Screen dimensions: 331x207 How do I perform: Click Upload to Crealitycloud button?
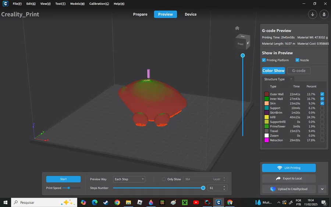pyautogui.click(x=289, y=189)
